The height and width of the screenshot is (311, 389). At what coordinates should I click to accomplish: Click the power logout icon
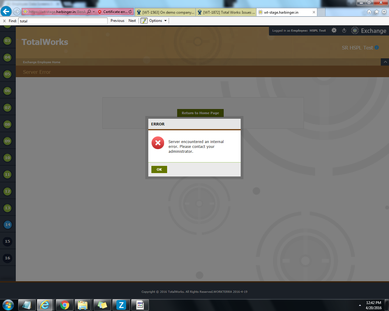point(344,30)
